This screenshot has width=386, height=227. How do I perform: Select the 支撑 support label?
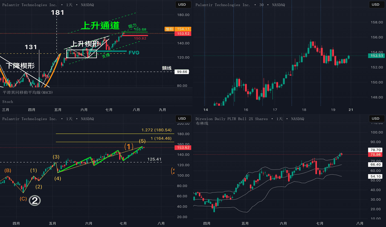[x=106, y=55]
